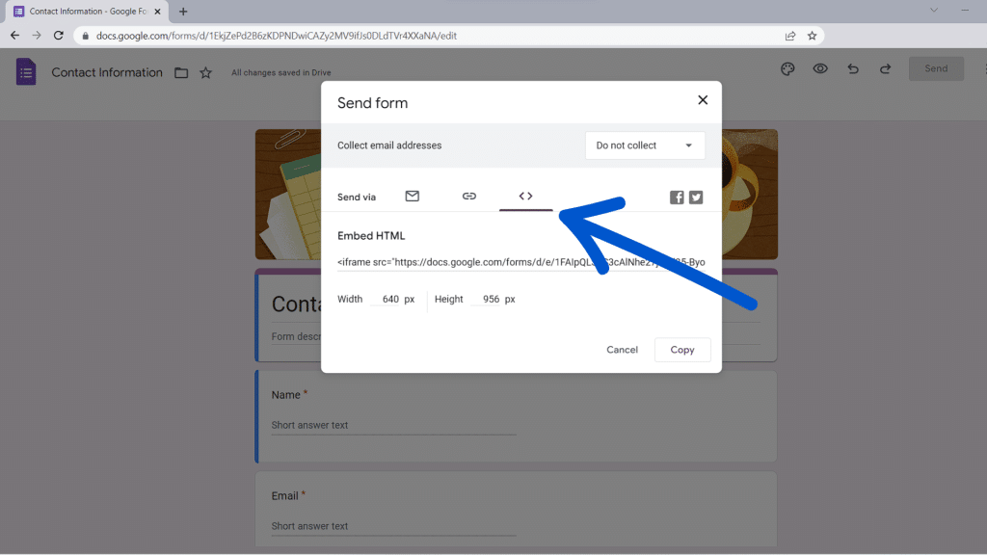Star the Contact Information form

tap(205, 71)
